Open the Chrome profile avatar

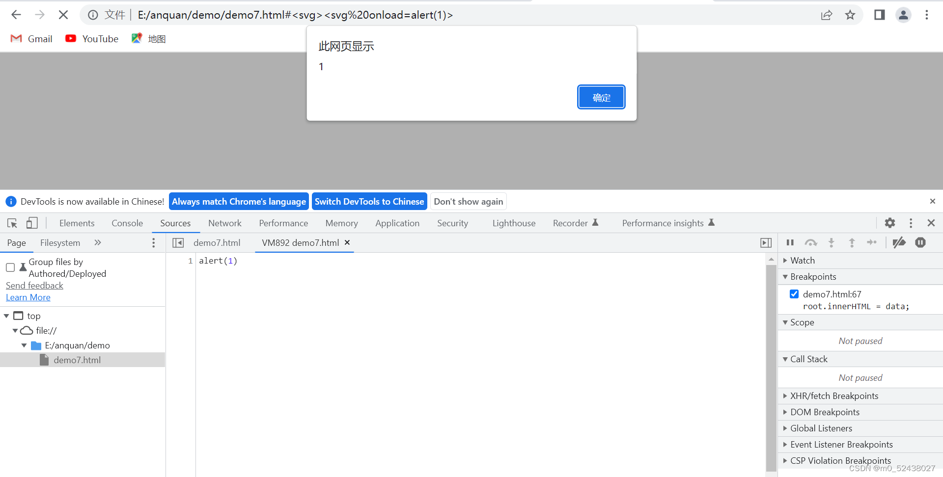click(x=903, y=15)
